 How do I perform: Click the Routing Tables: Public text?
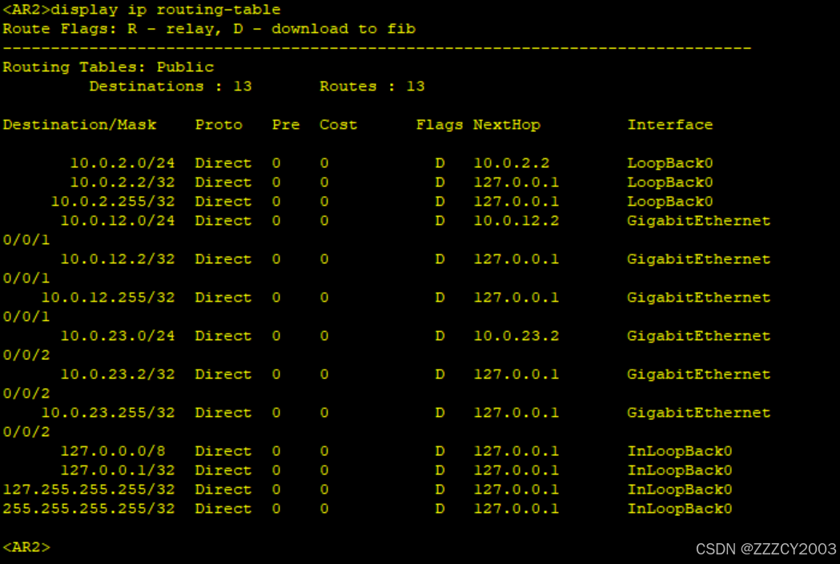pyautogui.click(x=108, y=67)
